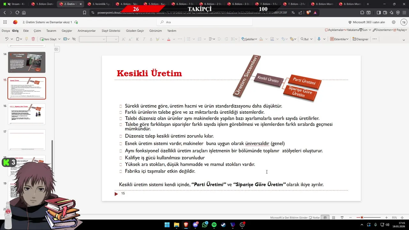Screen dimensions: 409x230
Task: Toggle underline formatting
Action: click(x=150, y=39)
